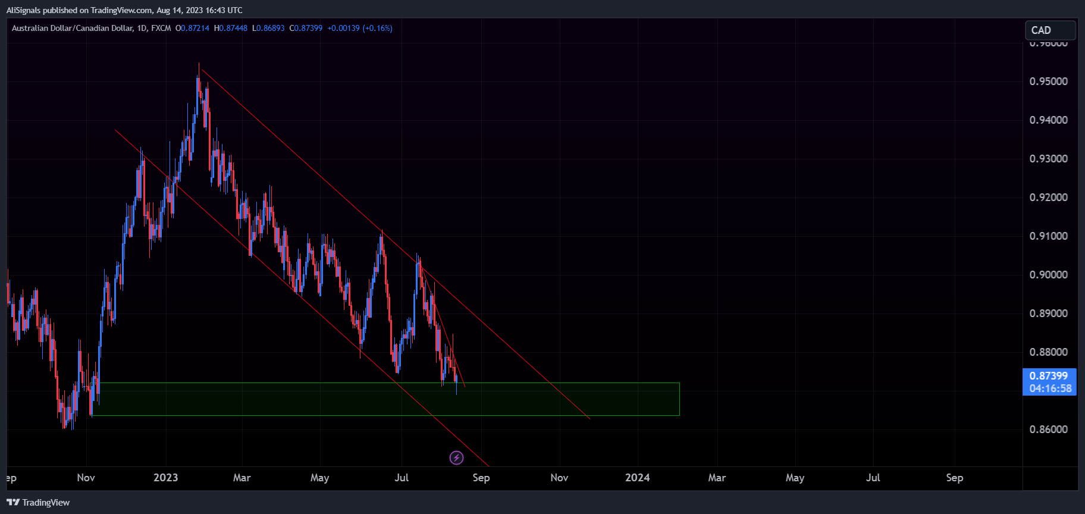This screenshot has width=1085, height=514.
Task: Click the Nov label left of 2023
Action: [86, 478]
